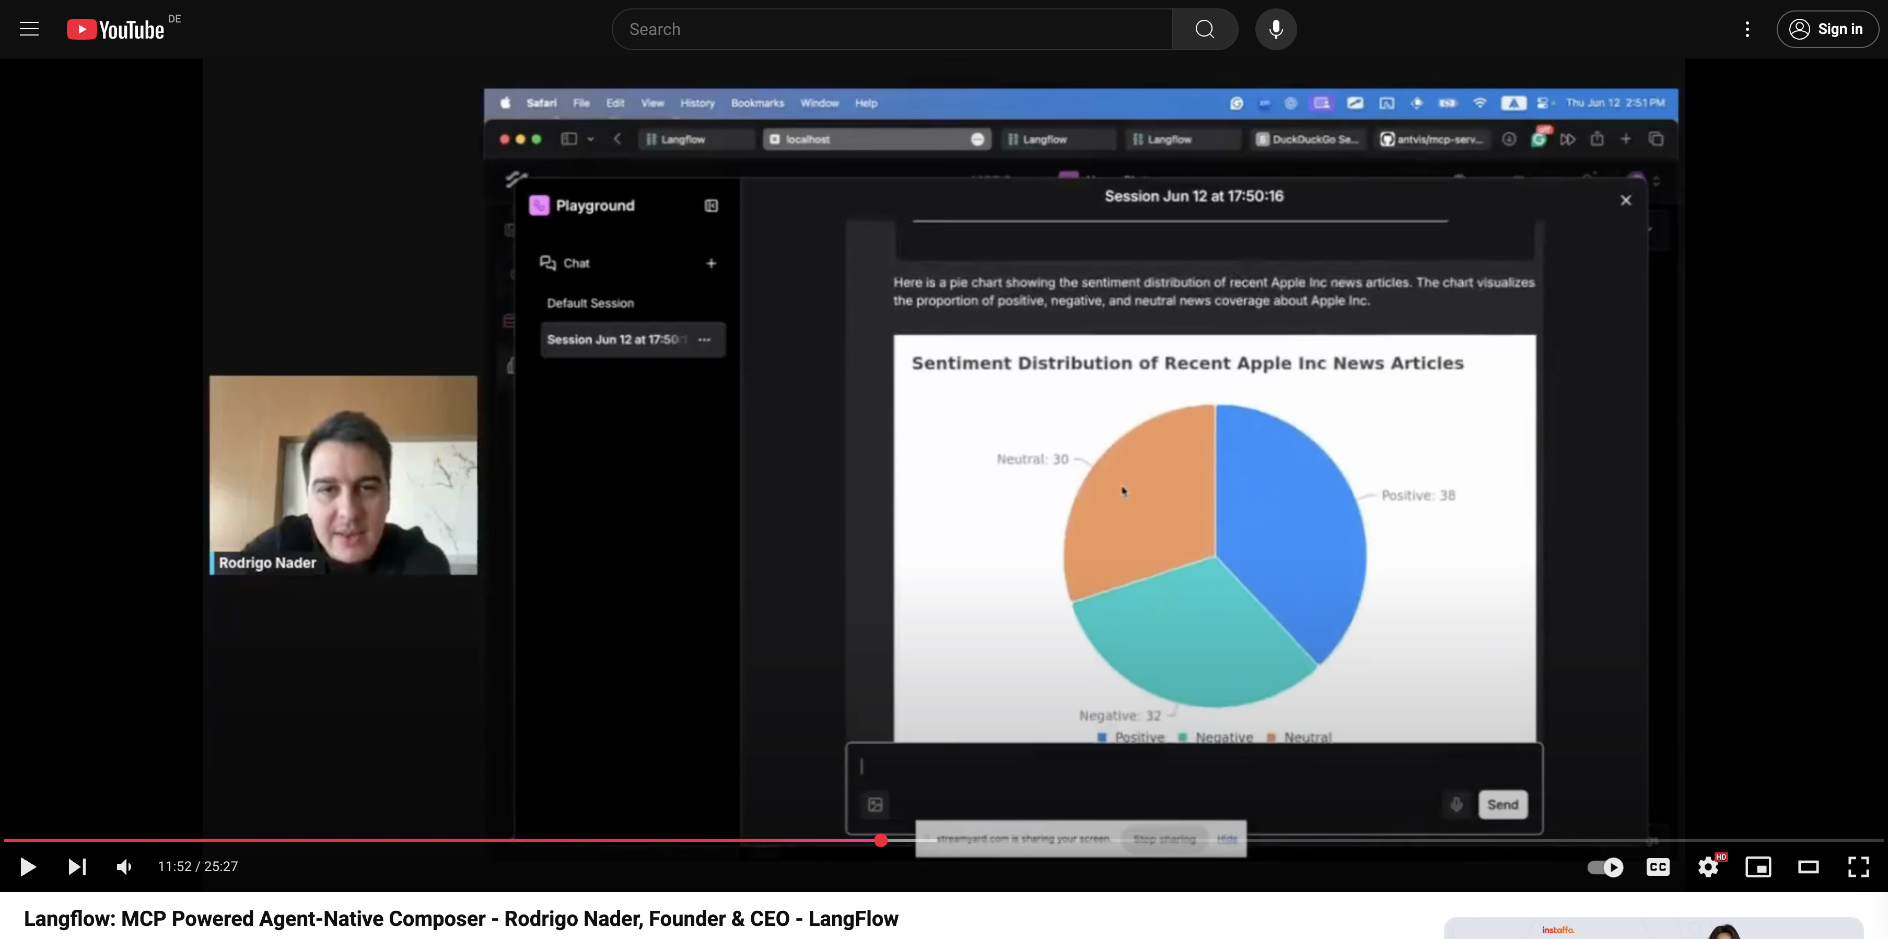Open the Help menu
This screenshot has height=939, width=1888.
(x=866, y=102)
